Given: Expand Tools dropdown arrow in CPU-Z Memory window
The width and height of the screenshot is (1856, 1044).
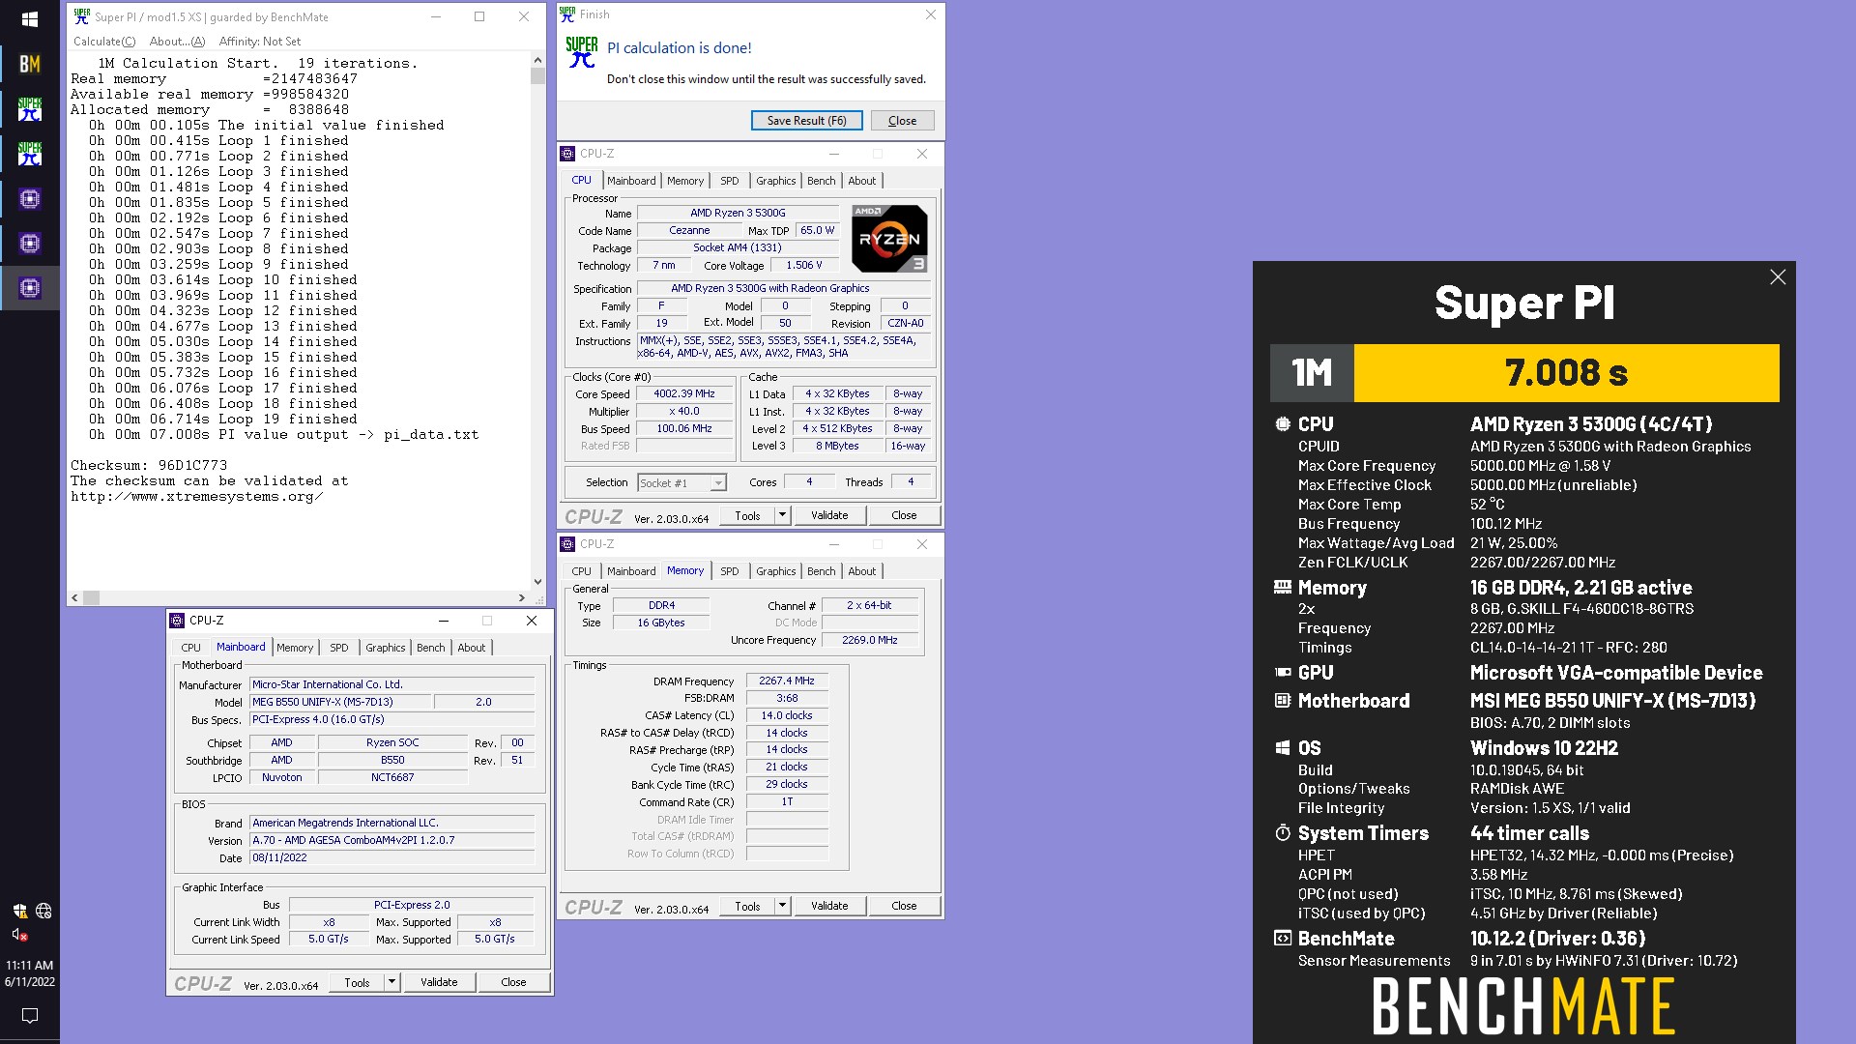Looking at the screenshot, I should pos(783,906).
